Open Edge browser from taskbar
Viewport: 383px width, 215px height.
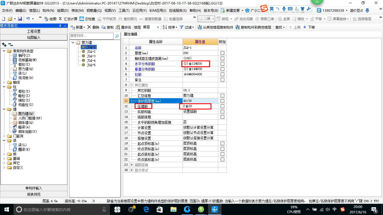[146, 209]
